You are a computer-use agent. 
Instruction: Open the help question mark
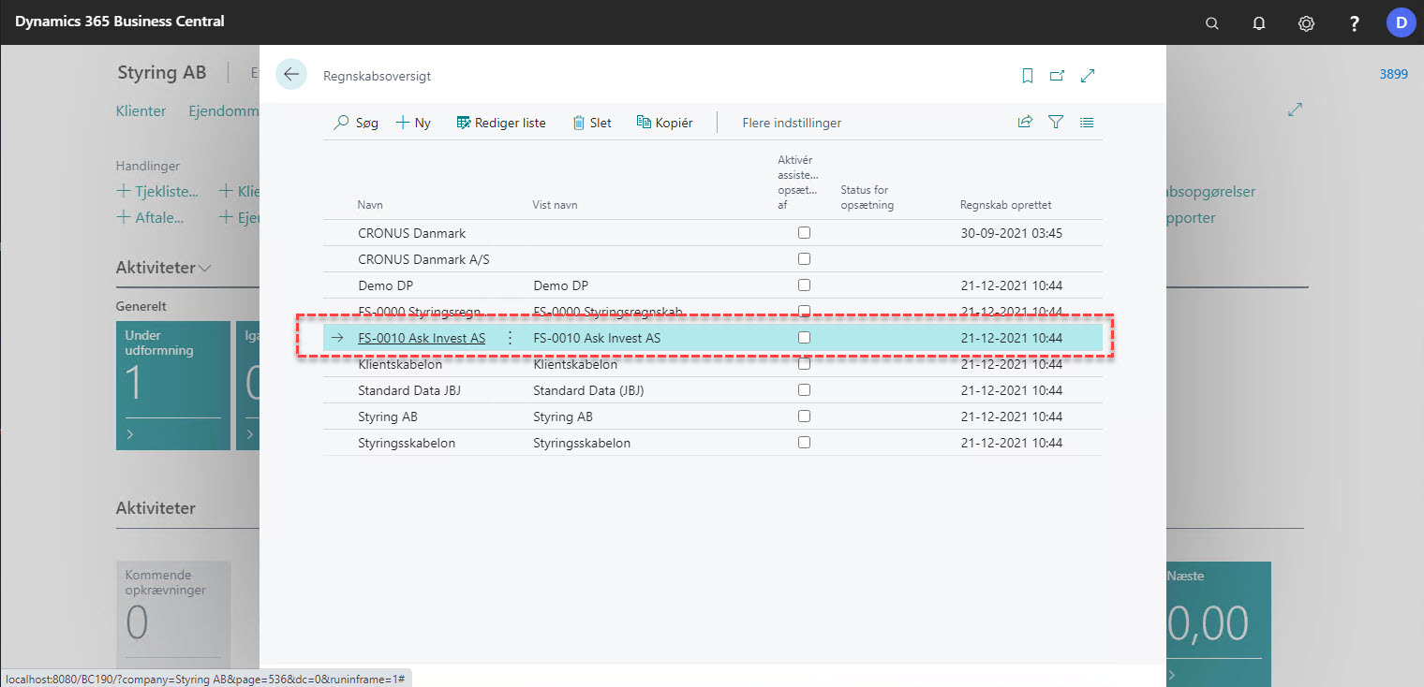tap(1354, 23)
